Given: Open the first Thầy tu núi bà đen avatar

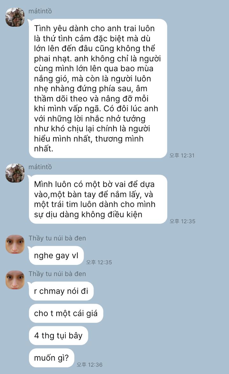Looking at the screenshot, I should pyautogui.click(x=15, y=244).
